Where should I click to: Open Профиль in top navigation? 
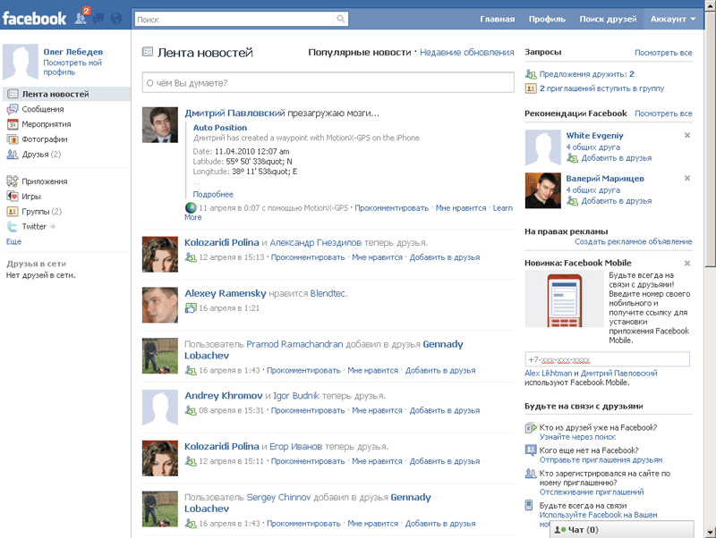(x=547, y=19)
